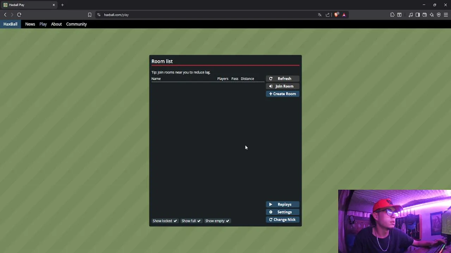This screenshot has width=451, height=253.
Task: Click the Pass column header
Action: tap(235, 79)
